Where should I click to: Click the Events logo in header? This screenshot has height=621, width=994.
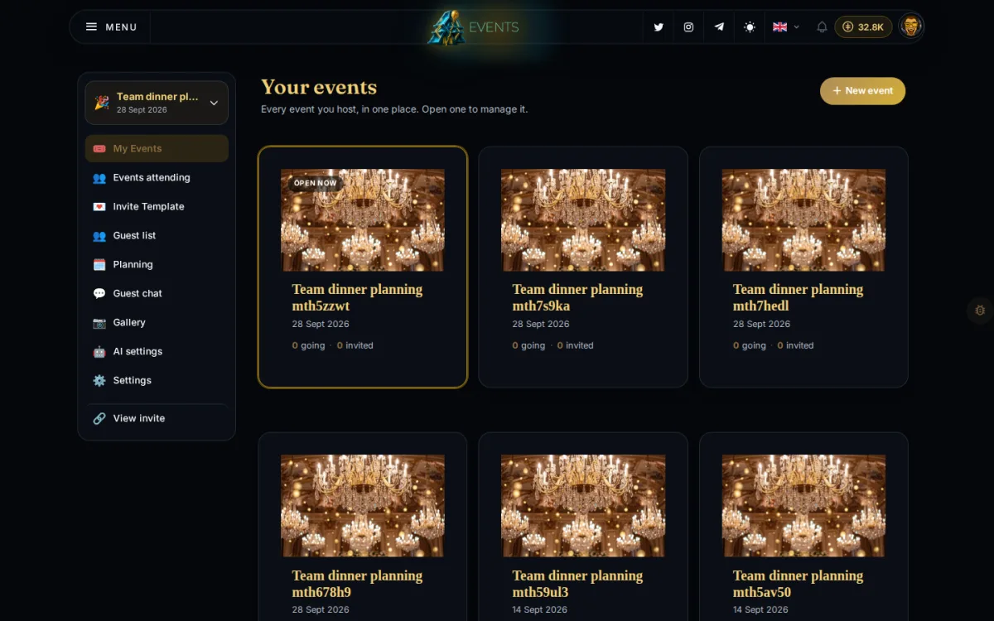tap(474, 27)
